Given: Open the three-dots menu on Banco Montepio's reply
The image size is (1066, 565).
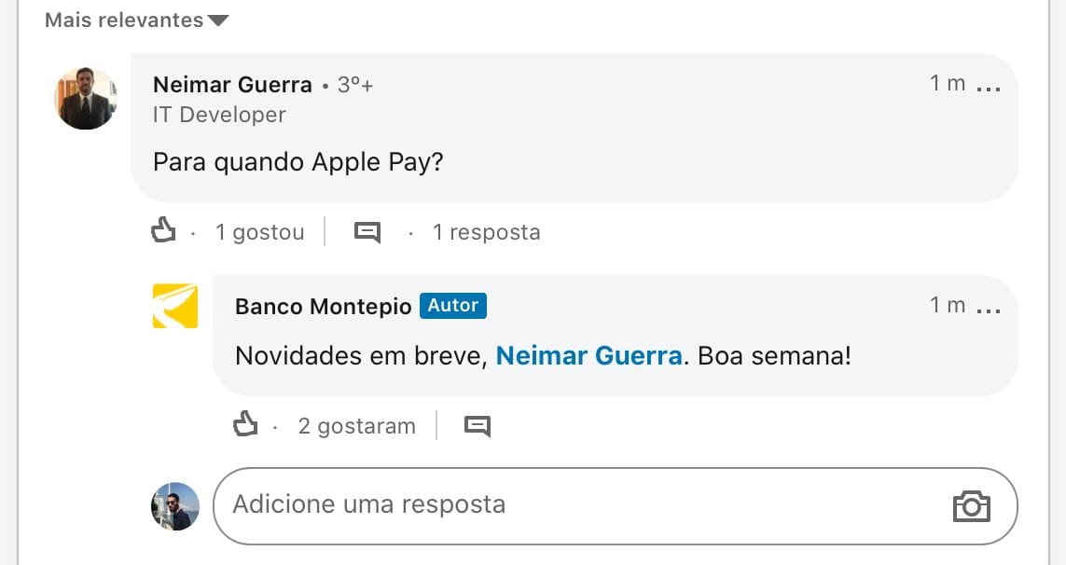Looking at the screenshot, I should 988,309.
